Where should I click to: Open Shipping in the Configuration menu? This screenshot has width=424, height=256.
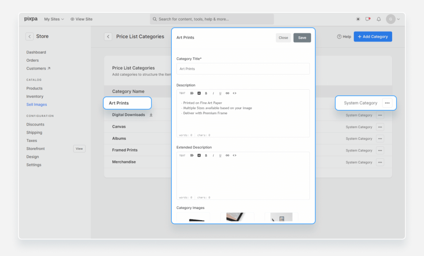click(x=34, y=133)
